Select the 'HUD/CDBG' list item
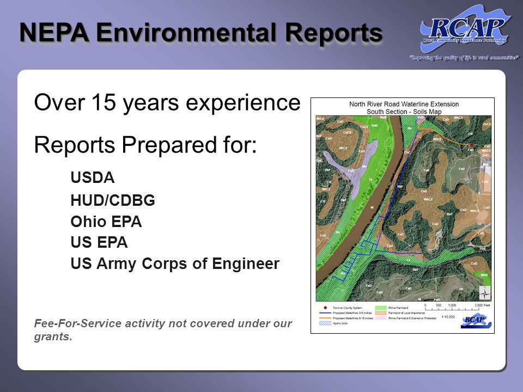The width and height of the screenshot is (523, 392). click(113, 200)
